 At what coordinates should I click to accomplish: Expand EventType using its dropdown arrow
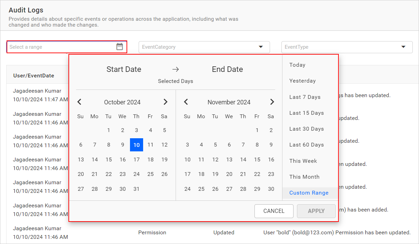coord(403,47)
